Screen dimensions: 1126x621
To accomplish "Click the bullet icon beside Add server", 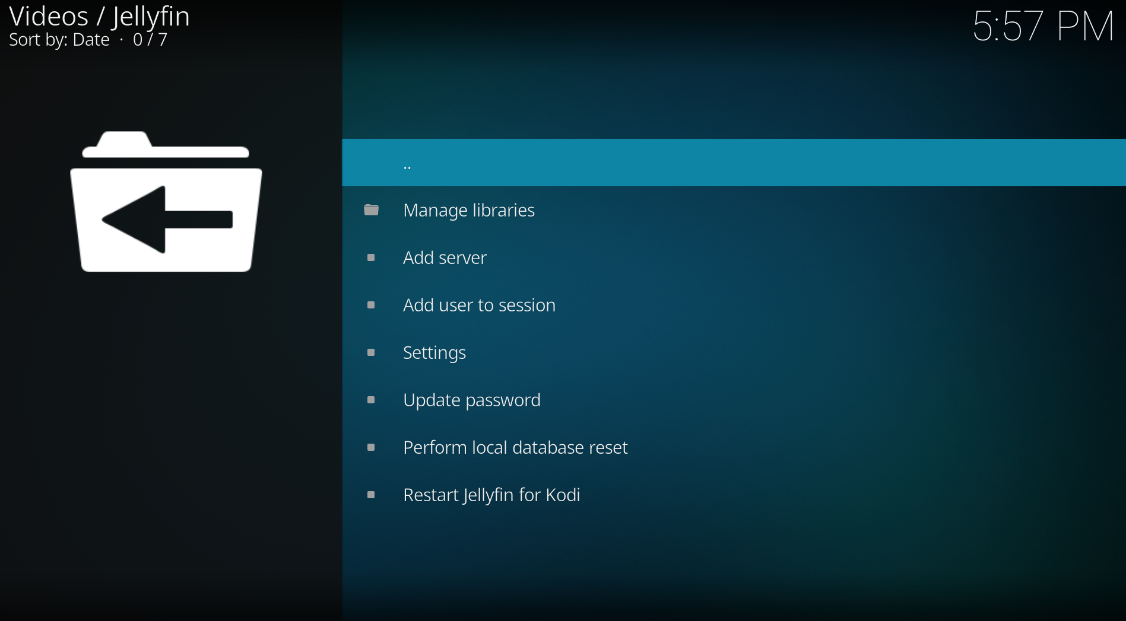I will (x=371, y=257).
